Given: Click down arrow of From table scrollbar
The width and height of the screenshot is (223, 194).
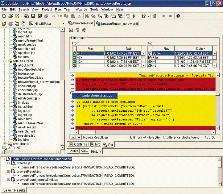Looking at the screenshot, I should point(144,66).
